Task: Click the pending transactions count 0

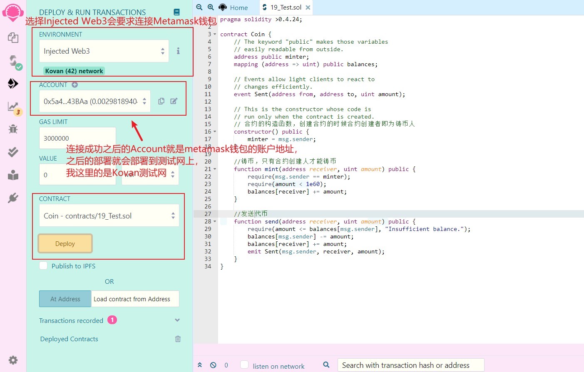Action: pos(226,365)
